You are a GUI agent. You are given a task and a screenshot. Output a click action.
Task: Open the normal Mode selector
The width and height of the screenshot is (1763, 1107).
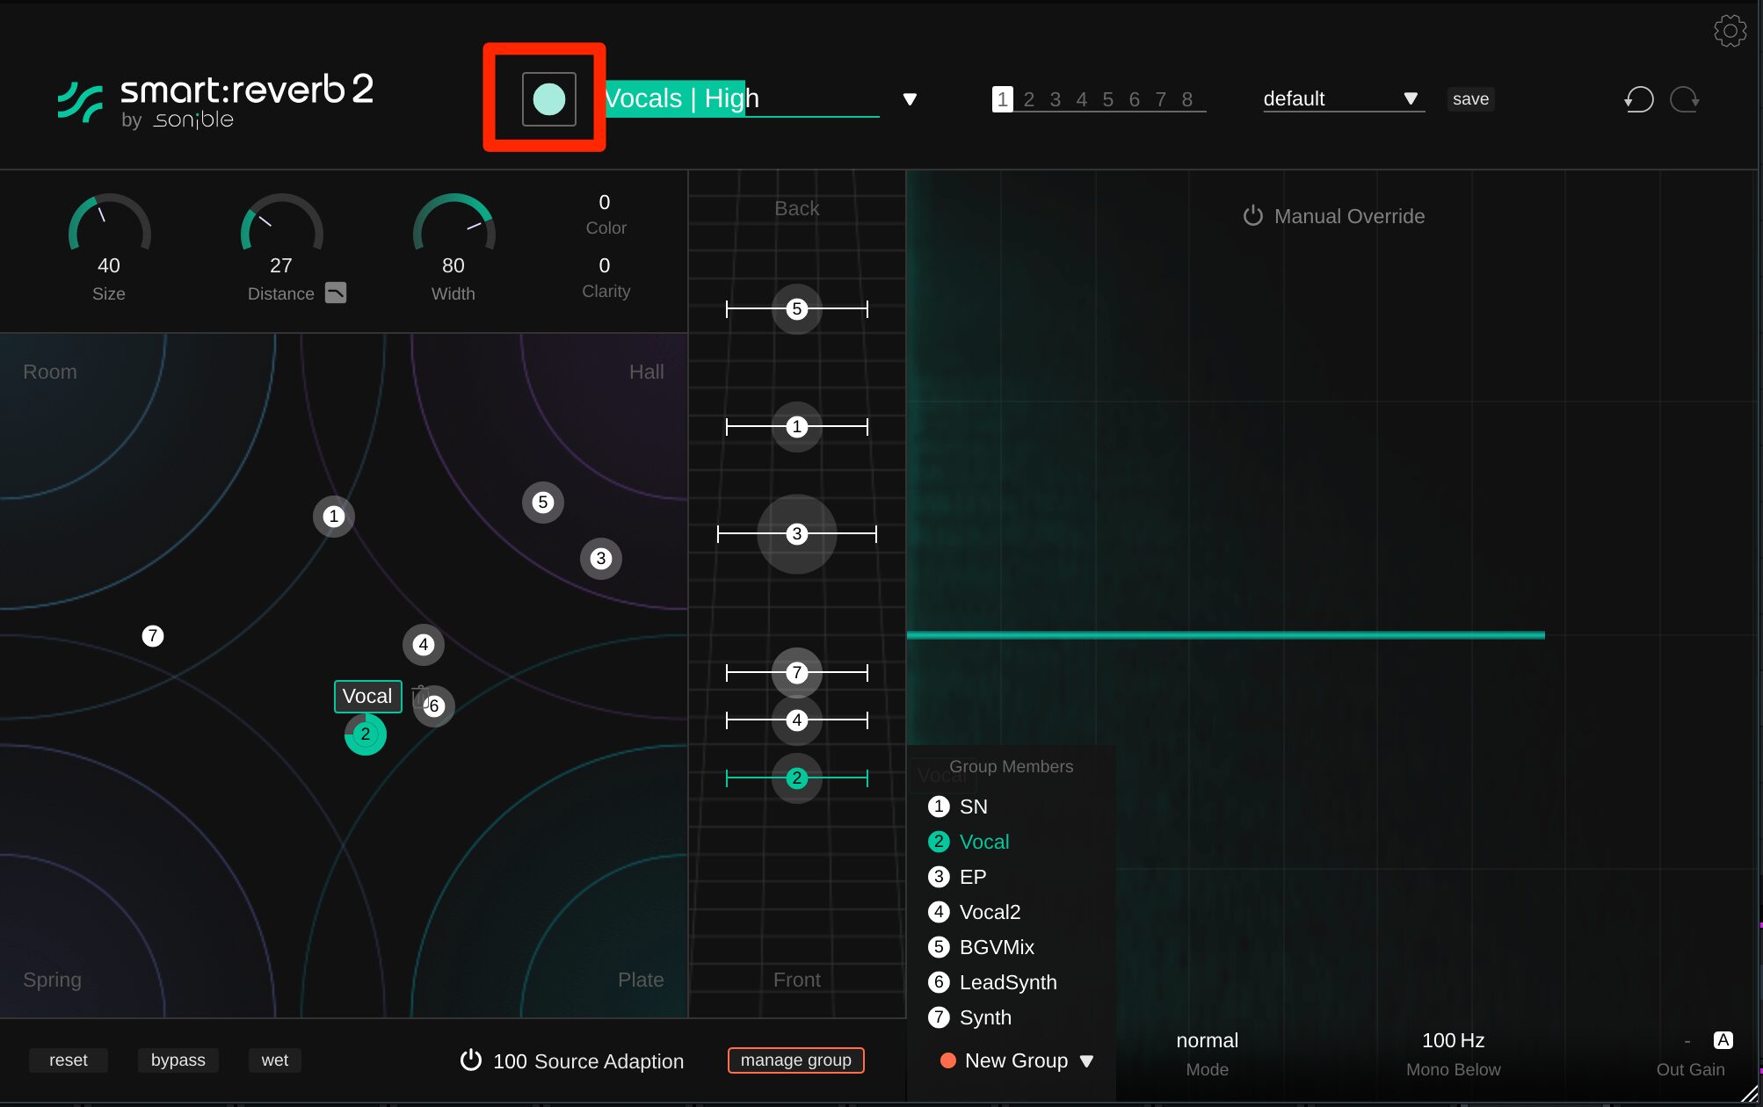click(1207, 1041)
